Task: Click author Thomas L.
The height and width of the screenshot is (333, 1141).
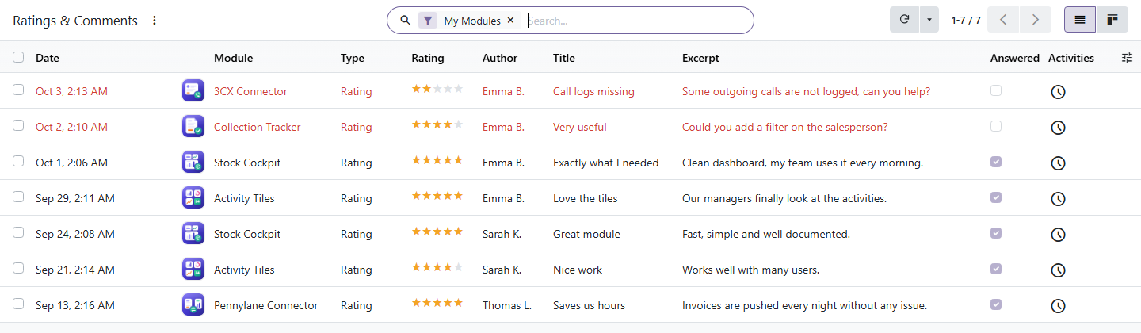Action: [x=507, y=305]
